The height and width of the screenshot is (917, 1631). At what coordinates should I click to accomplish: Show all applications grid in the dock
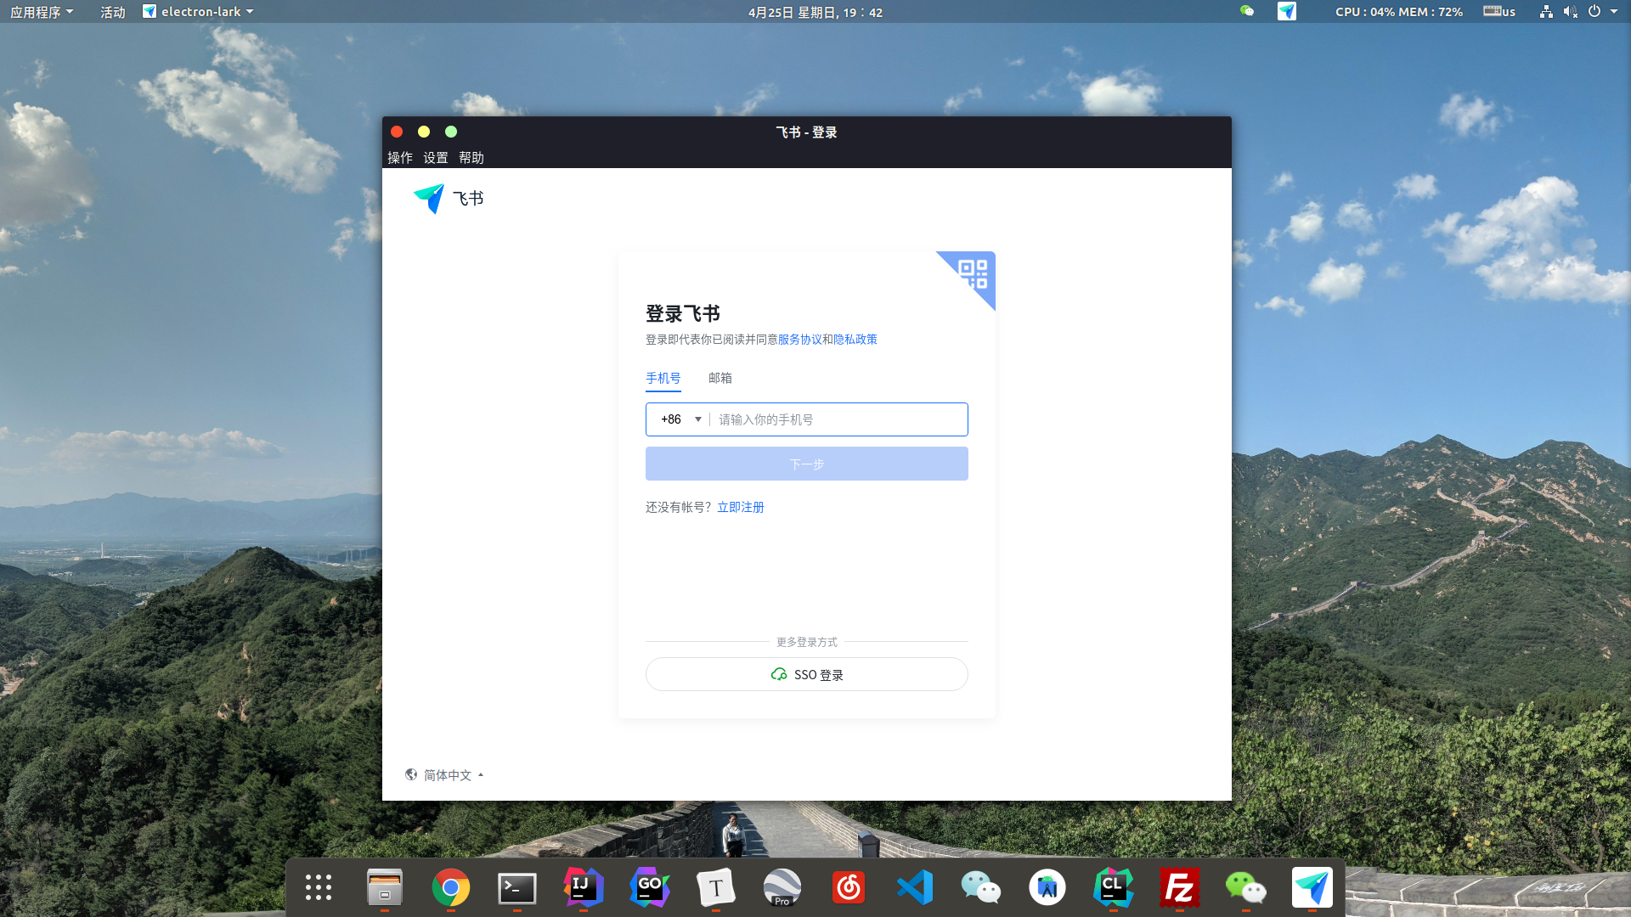(319, 888)
